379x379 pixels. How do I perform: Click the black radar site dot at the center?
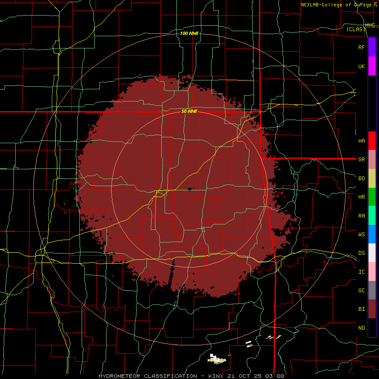[x=189, y=189]
